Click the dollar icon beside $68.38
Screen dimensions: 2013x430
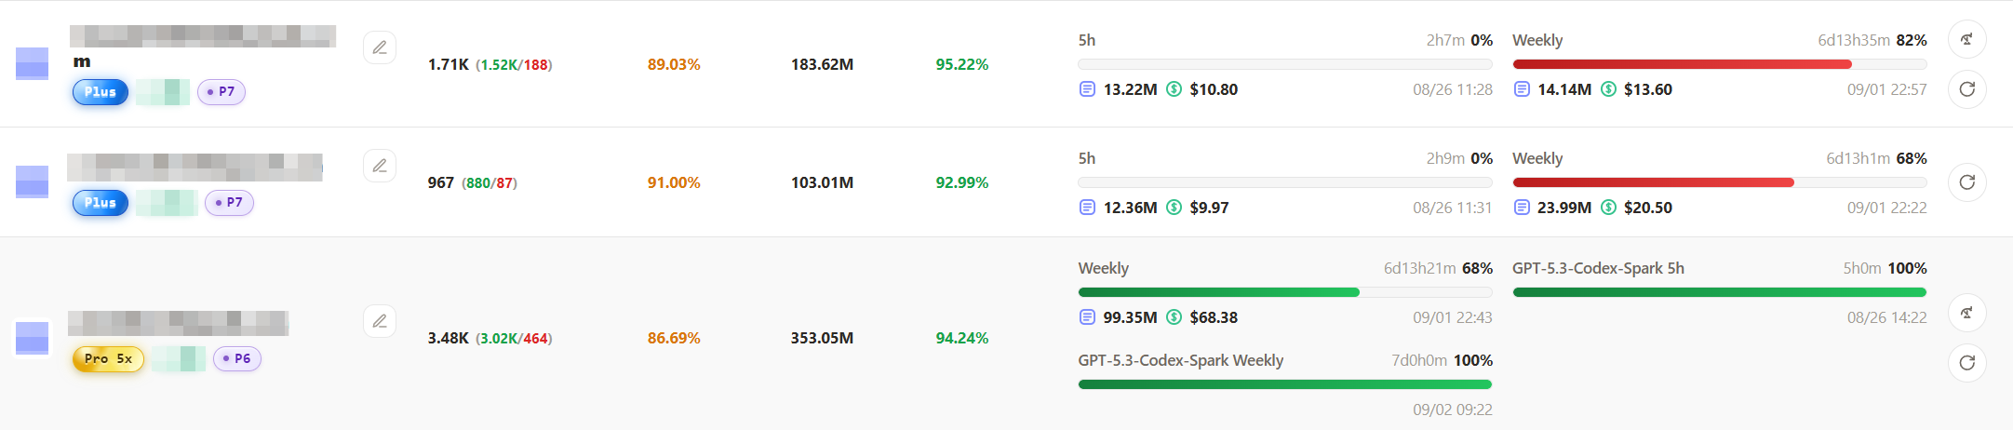(1174, 317)
